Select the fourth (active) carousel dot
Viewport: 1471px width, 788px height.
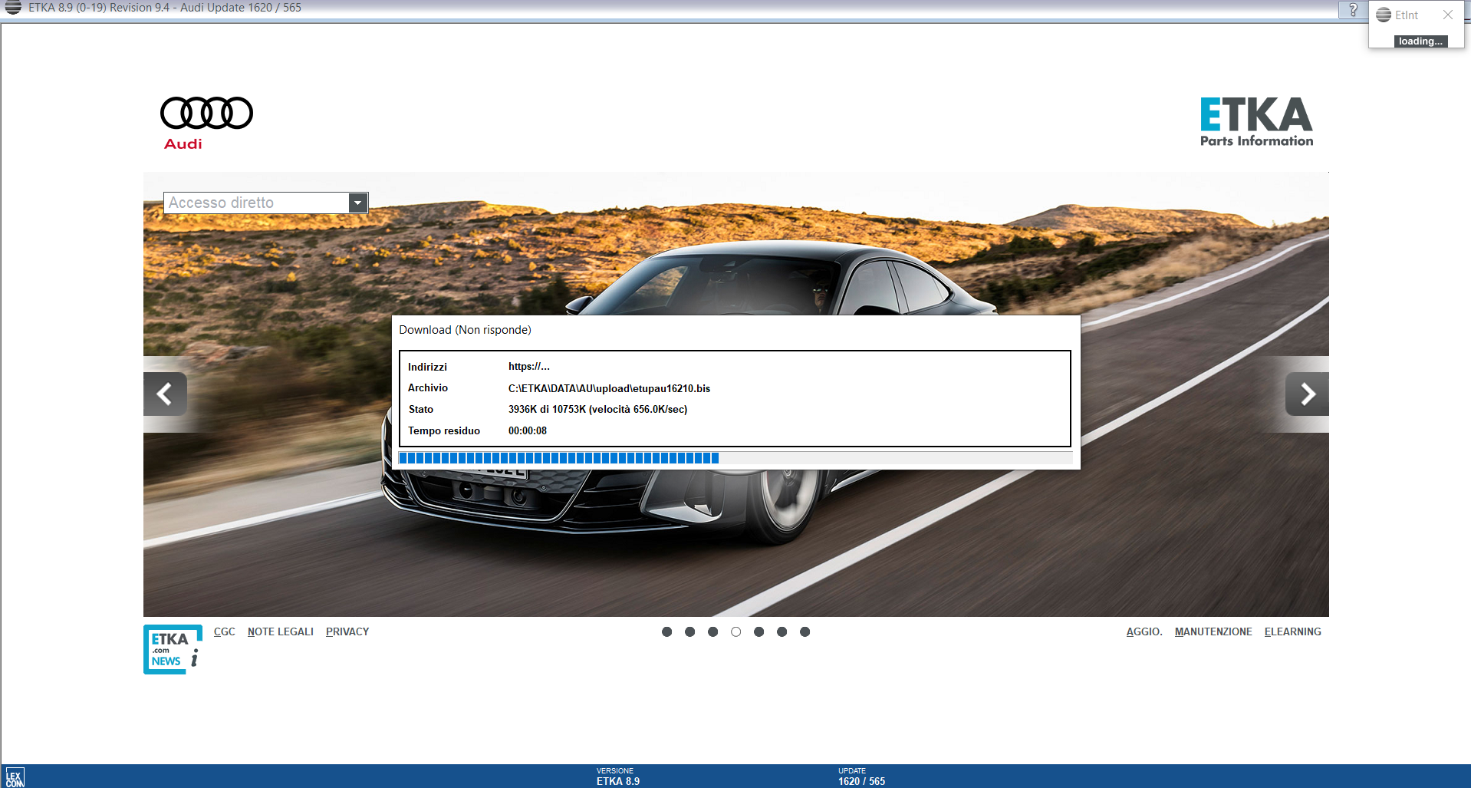click(x=735, y=631)
